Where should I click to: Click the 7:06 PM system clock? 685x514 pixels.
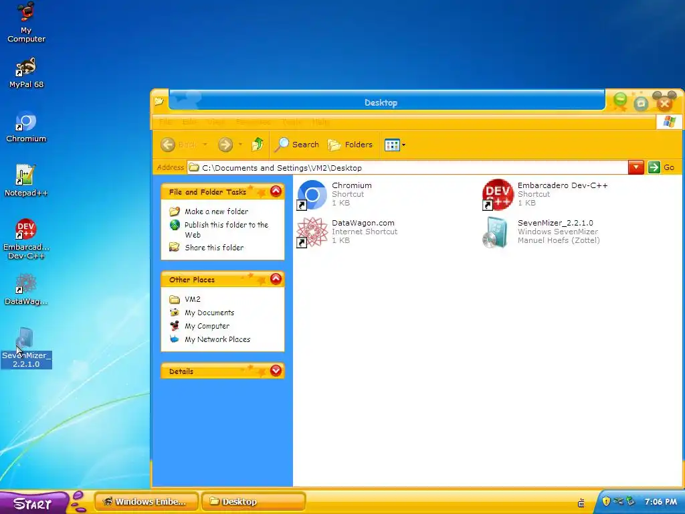pos(660,502)
